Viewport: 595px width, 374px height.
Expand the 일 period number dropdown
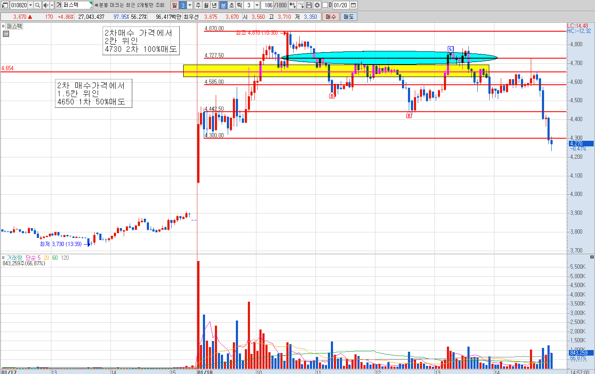(x=190, y=5)
